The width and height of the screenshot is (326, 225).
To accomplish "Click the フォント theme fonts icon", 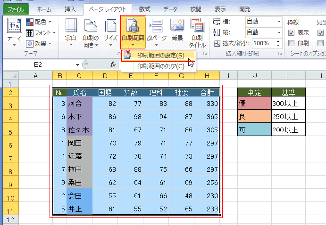I will tap(30, 33).
